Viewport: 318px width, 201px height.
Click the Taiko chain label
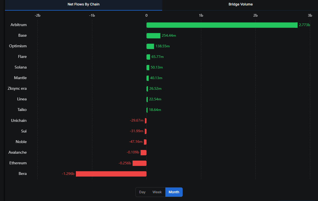pyautogui.click(x=22, y=110)
